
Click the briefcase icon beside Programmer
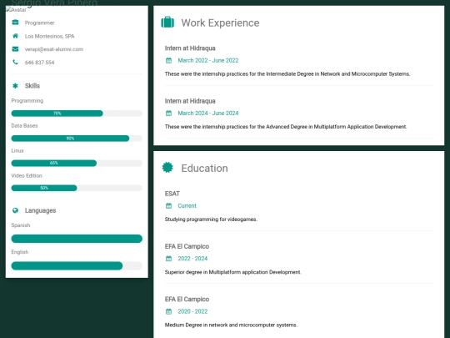[15, 23]
